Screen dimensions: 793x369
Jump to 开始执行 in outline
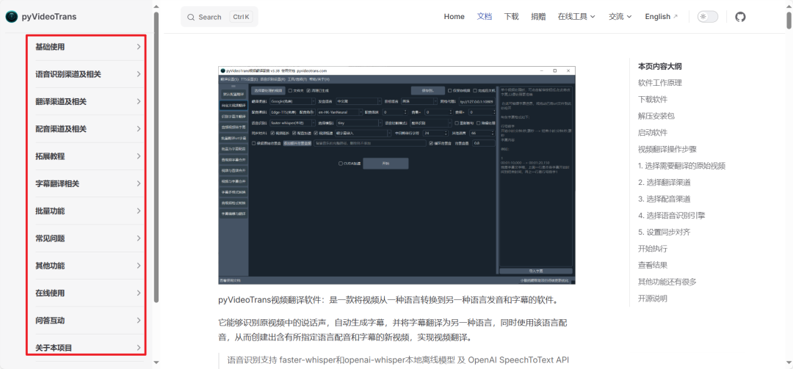point(653,249)
